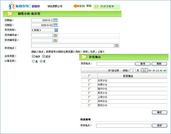Focus the 日期由 date input
This screenshot has height=134, width=171.
tap(42, 20)
